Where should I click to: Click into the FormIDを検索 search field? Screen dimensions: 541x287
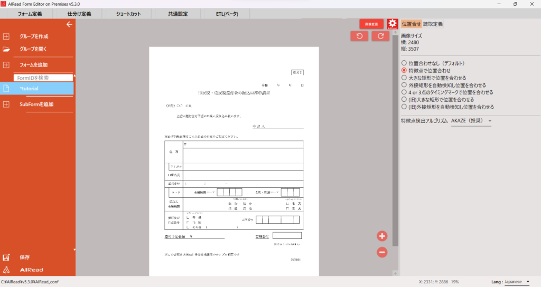click(x=42, y=78)
